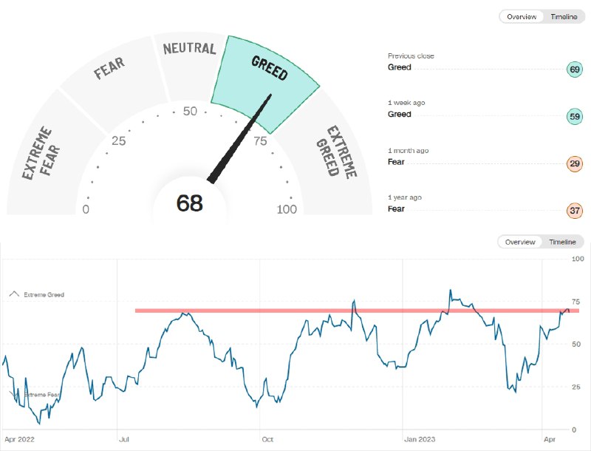
Task: Click the Jan 2023 axis marker
Action: click(420, 439)
